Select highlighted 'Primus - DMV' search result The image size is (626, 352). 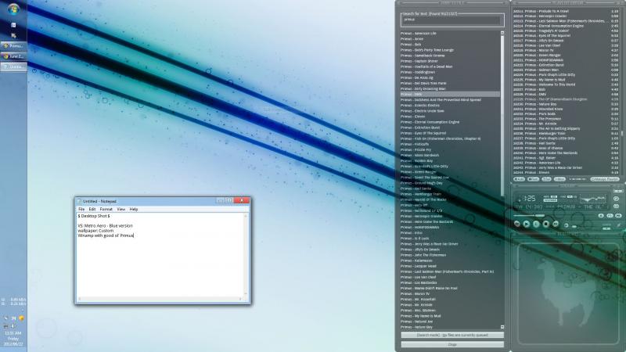(450, 94)
